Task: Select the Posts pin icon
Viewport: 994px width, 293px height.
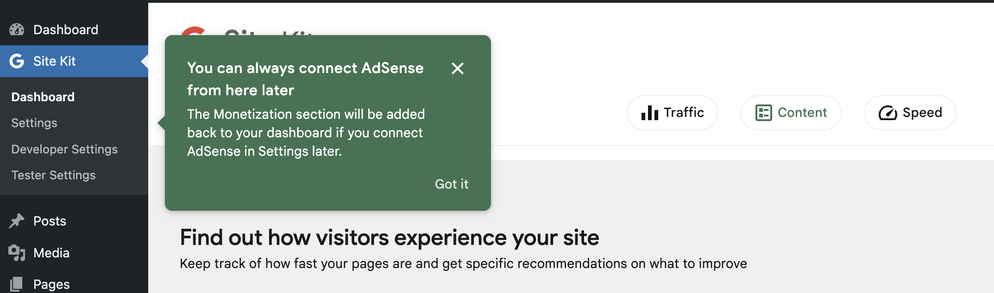Action: tap(17, 220)
